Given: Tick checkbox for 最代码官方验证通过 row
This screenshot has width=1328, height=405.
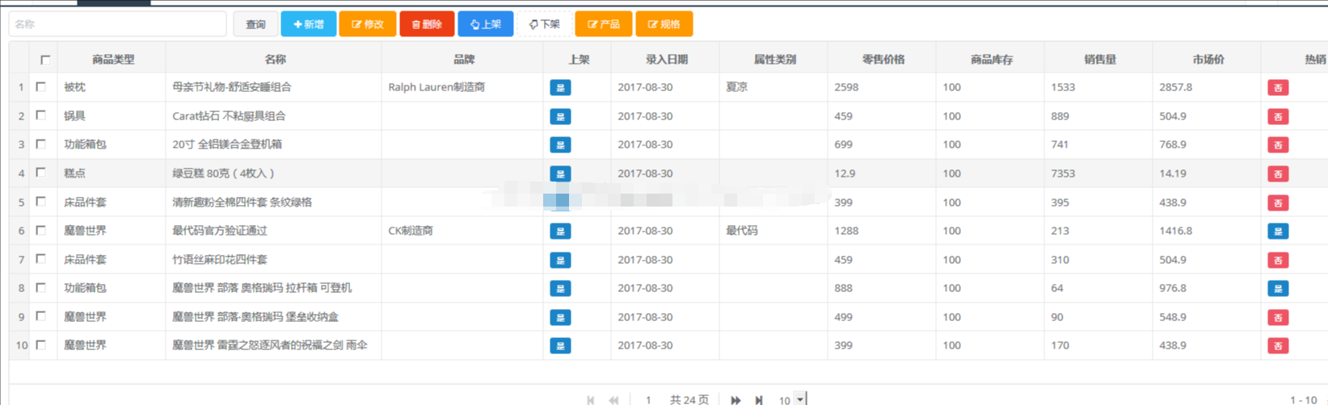Looking at the screenshot, I should pos(41,230).
